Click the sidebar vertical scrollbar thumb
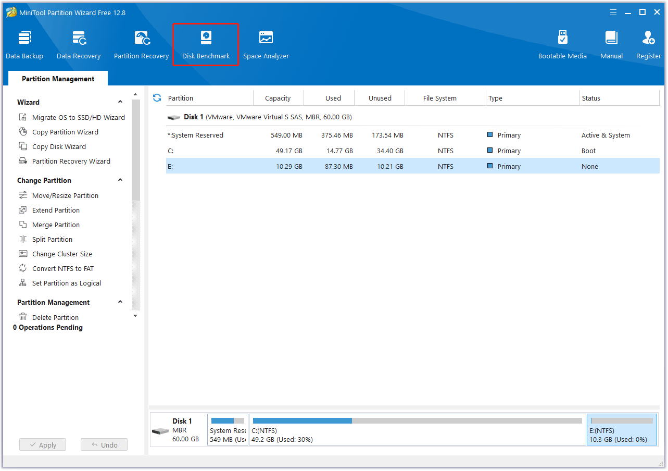Viewport: 668px width, 471px height. (x=136, y=150)
